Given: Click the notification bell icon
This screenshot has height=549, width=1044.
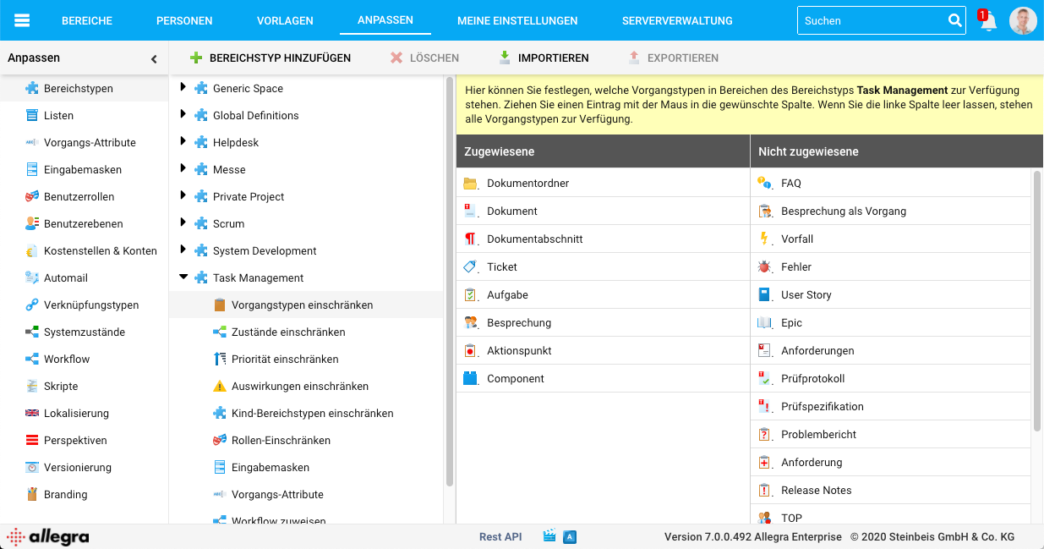Looking at the screenshot, I should coord(988,21).
